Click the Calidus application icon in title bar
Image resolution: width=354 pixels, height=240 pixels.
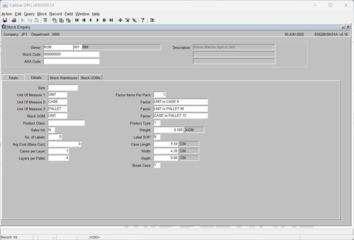pos(5,5)
